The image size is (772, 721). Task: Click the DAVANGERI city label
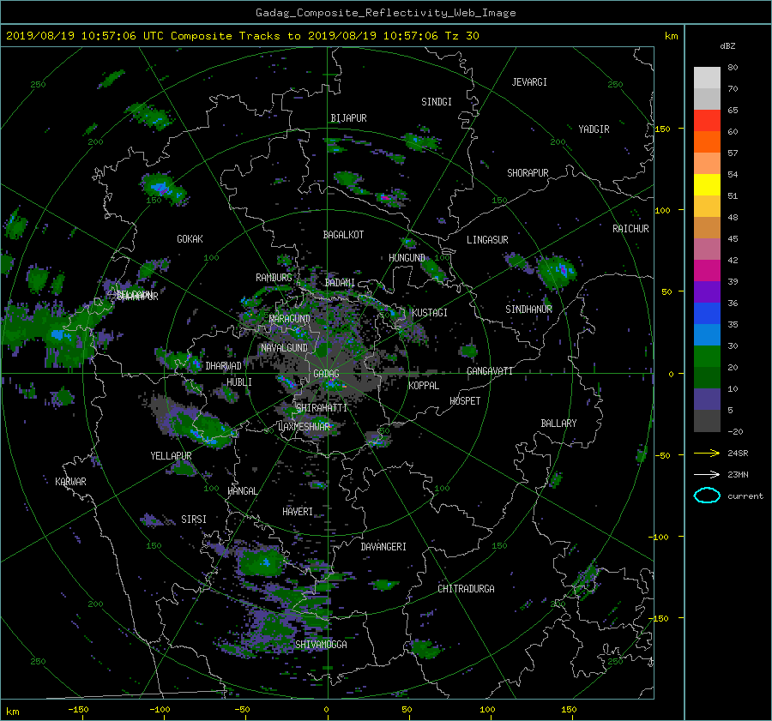click(383, 547)
